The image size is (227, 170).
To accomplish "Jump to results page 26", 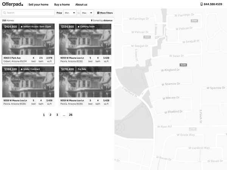I will pyautogui.click(x=70, y=115).
